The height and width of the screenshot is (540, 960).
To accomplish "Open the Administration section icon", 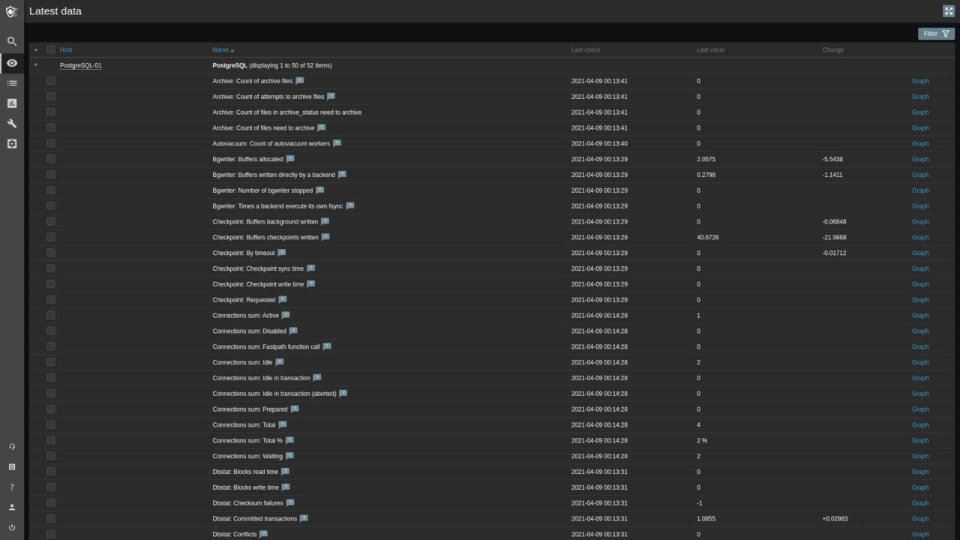I will click(x=11, y=143).
